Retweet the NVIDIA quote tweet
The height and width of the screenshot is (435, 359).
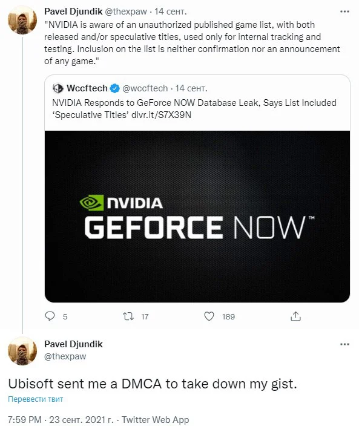point(128,316)
